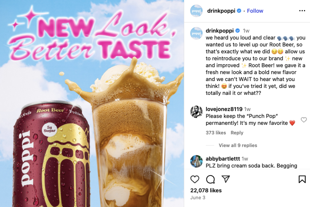Screen dimensions: 310x207
Task: Open drinkpoppi profile picture in header
Action: pyautogui.click(x=196, y=11)
